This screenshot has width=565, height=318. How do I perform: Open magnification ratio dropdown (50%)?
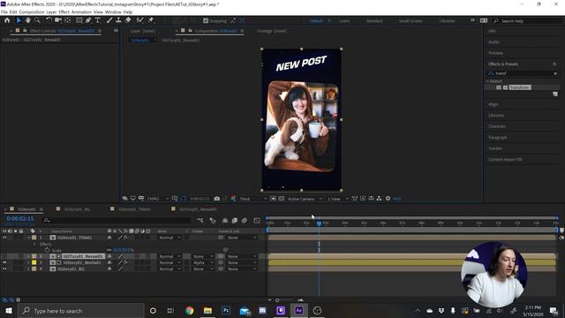click(x=158, y=199)
